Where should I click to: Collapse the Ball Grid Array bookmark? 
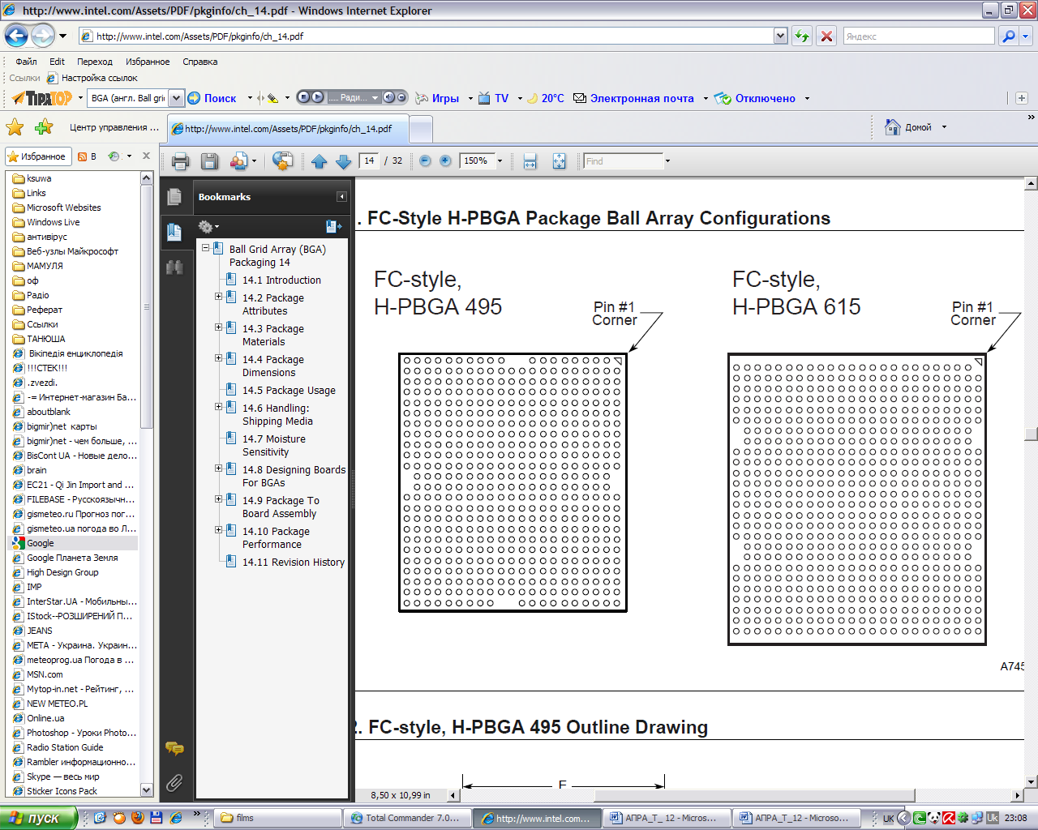click(x=206, y=249)
